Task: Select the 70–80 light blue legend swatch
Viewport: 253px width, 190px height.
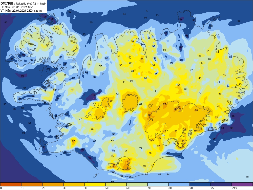Action: coord(158,184)
